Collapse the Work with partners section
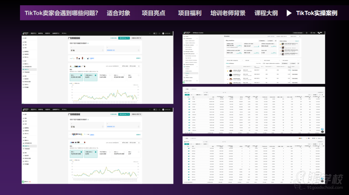Image resolution: width=349 pixels, height=195 pixels. point(197,54)
